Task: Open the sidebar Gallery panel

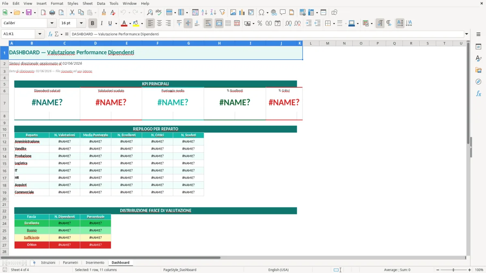Action: point(478,70)
